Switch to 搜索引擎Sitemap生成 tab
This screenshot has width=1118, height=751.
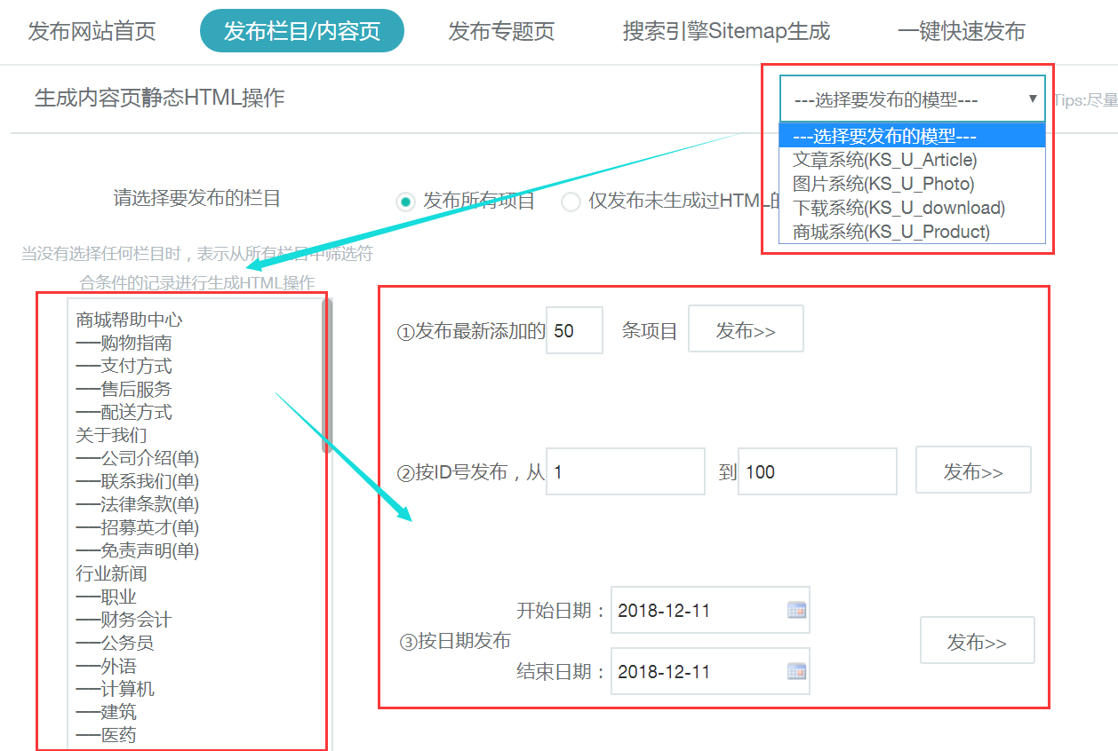[x=727, y=31]
